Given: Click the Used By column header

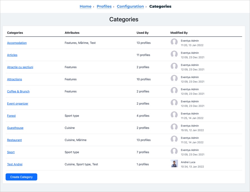Looking at the screenshot, I should pos(142,33).
